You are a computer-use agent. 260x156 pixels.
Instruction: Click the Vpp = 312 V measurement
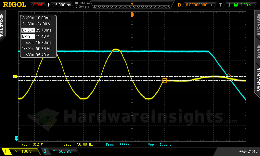pyautogui.click(x=32, y=144)
